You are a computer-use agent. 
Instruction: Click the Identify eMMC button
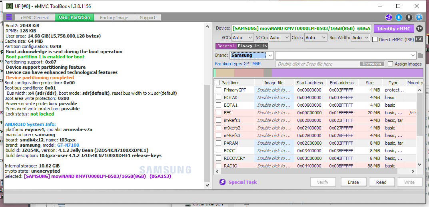[x=394, y=28]
